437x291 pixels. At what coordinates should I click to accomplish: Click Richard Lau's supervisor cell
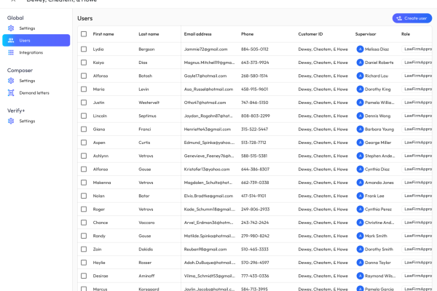click(376, 76)
